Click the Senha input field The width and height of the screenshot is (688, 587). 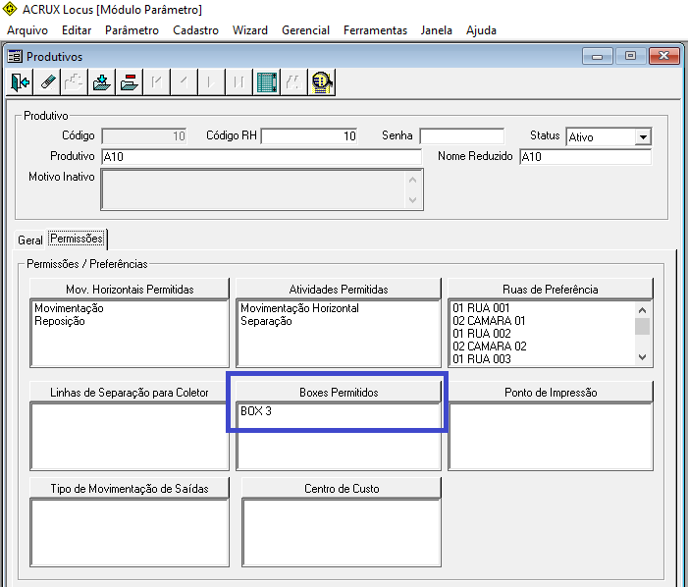(x=461, y=136)
